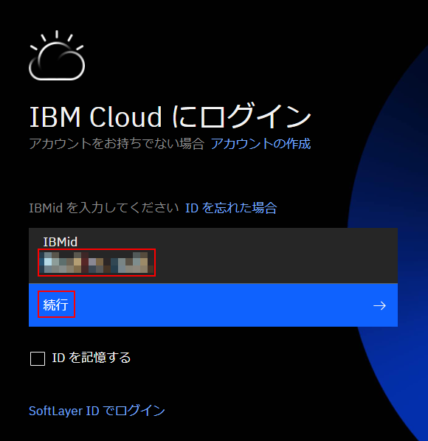
Task: Follow the SoftLayer ID でログイン link
Action: 97,411
